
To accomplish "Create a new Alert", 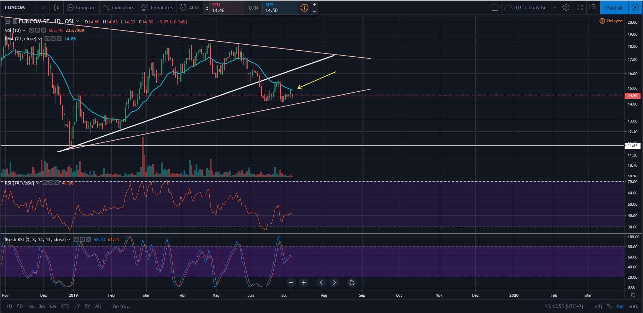I will pyautogui.click(x=190, y=7).
